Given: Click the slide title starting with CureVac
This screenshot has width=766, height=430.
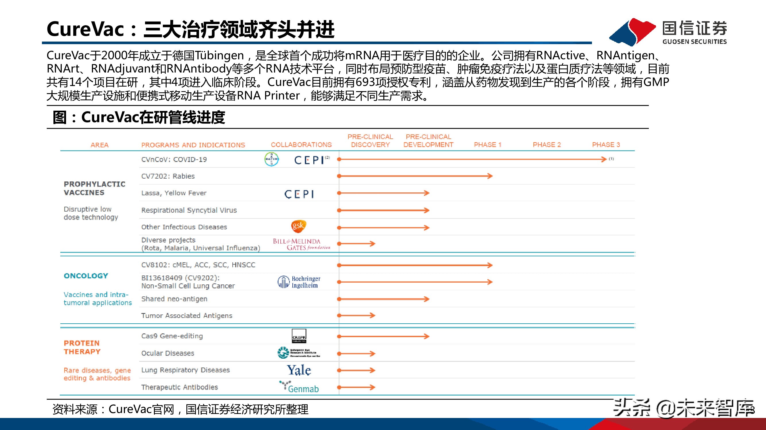Looking at the screenshot, I should (190, 29).
